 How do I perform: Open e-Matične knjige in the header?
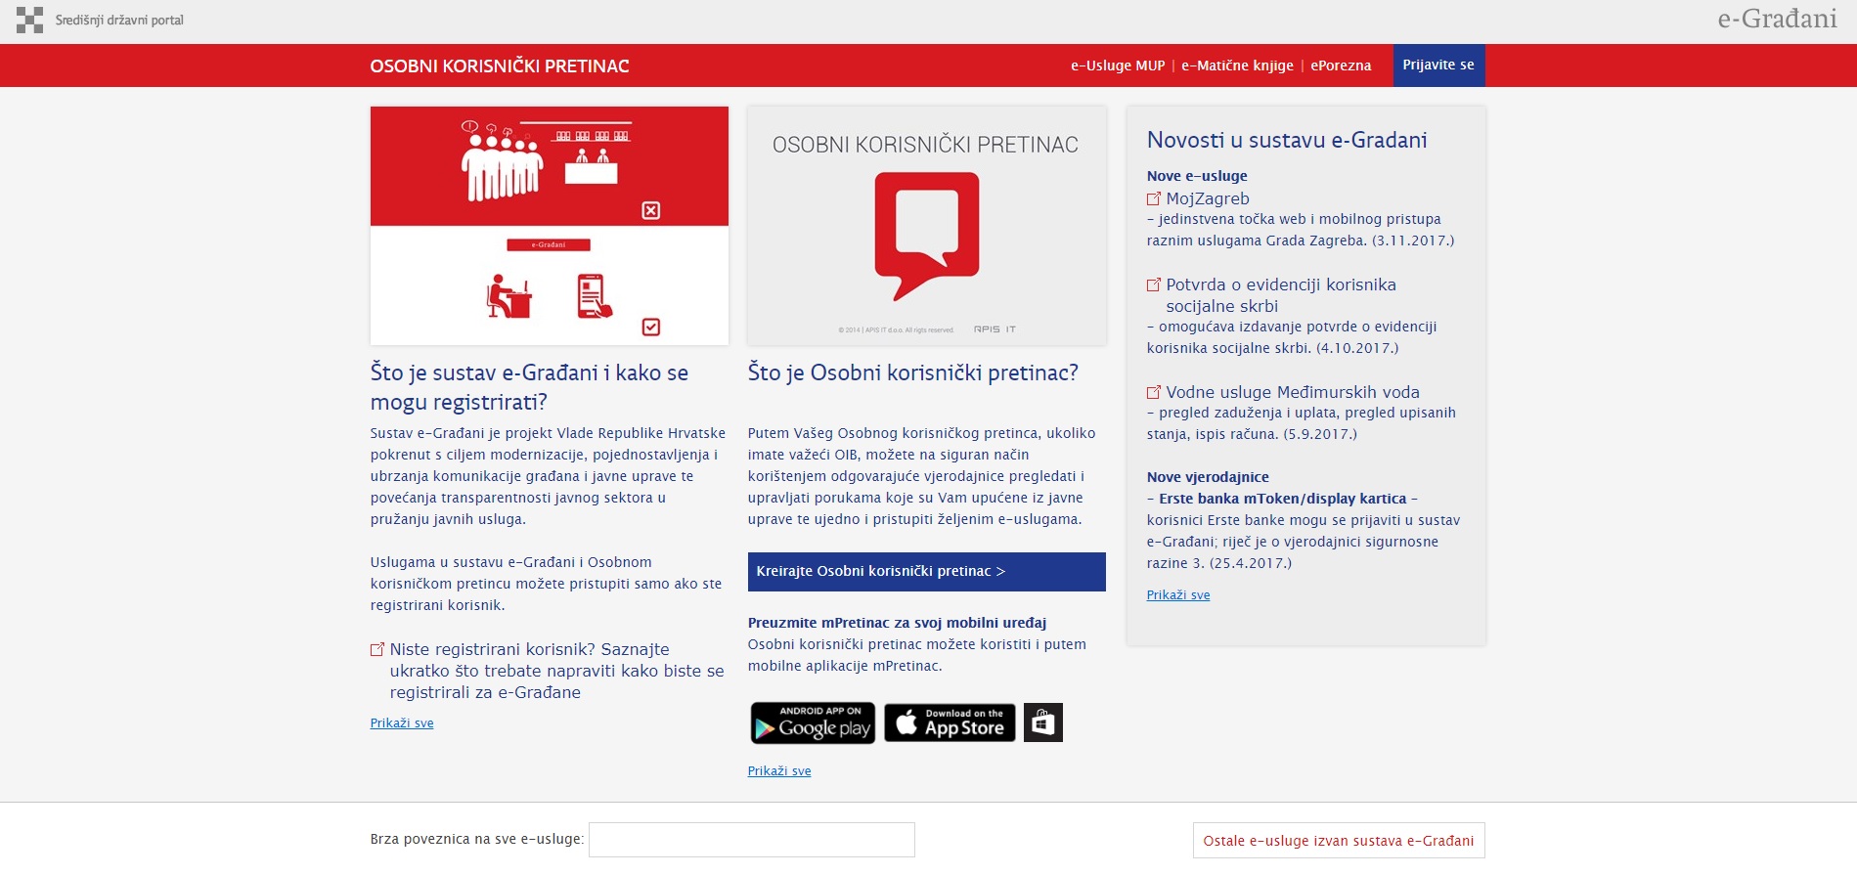[1237, 66]
